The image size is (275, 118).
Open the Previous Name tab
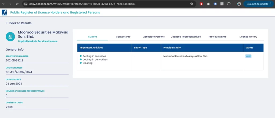(218, 37)
